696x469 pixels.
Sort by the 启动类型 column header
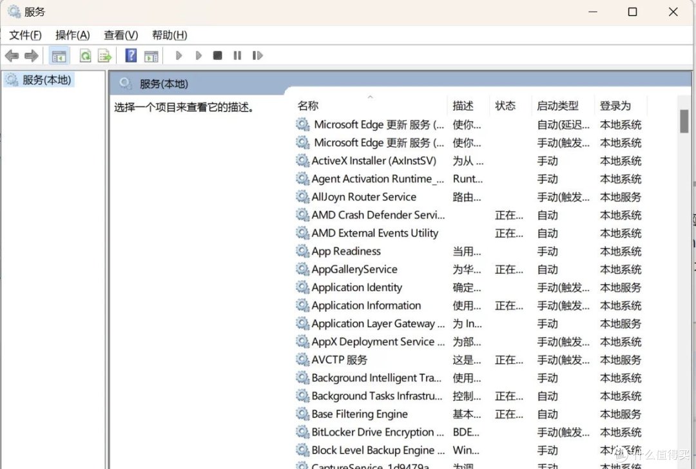tap(557, 106)
